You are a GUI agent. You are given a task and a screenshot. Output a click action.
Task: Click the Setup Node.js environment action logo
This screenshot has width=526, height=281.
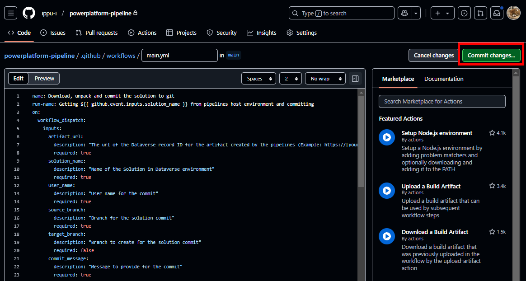click(x=387, y=137)
